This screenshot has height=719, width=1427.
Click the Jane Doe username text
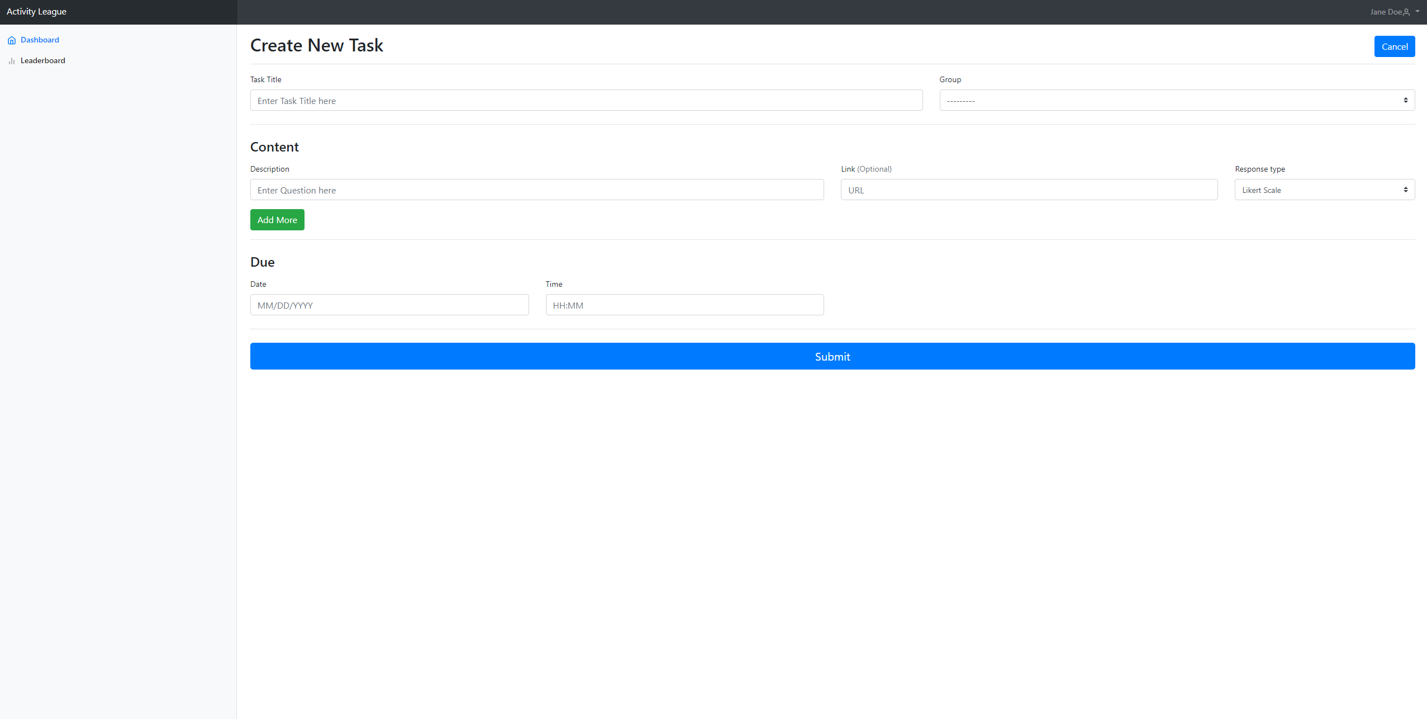tap(1385, 12)
